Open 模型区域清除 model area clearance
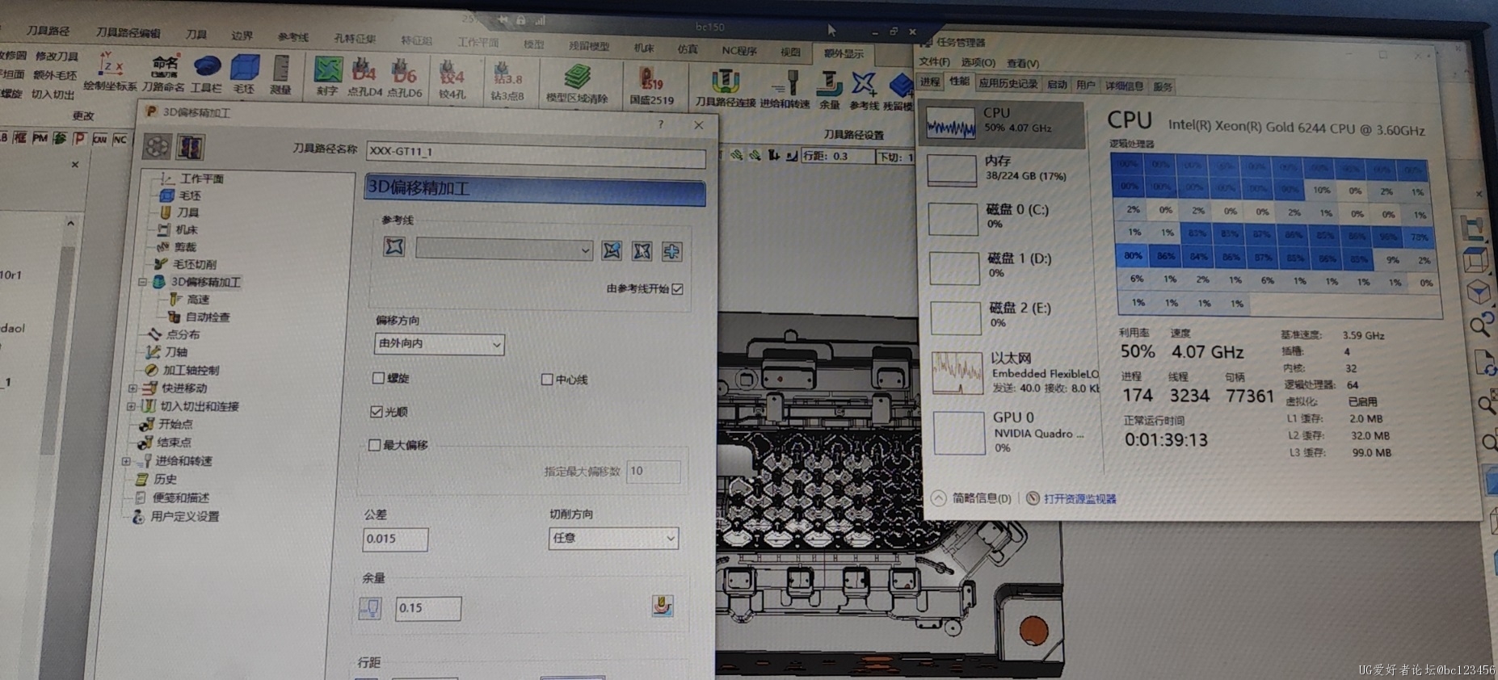The image size is (1498, 680). tap(577, 78)
